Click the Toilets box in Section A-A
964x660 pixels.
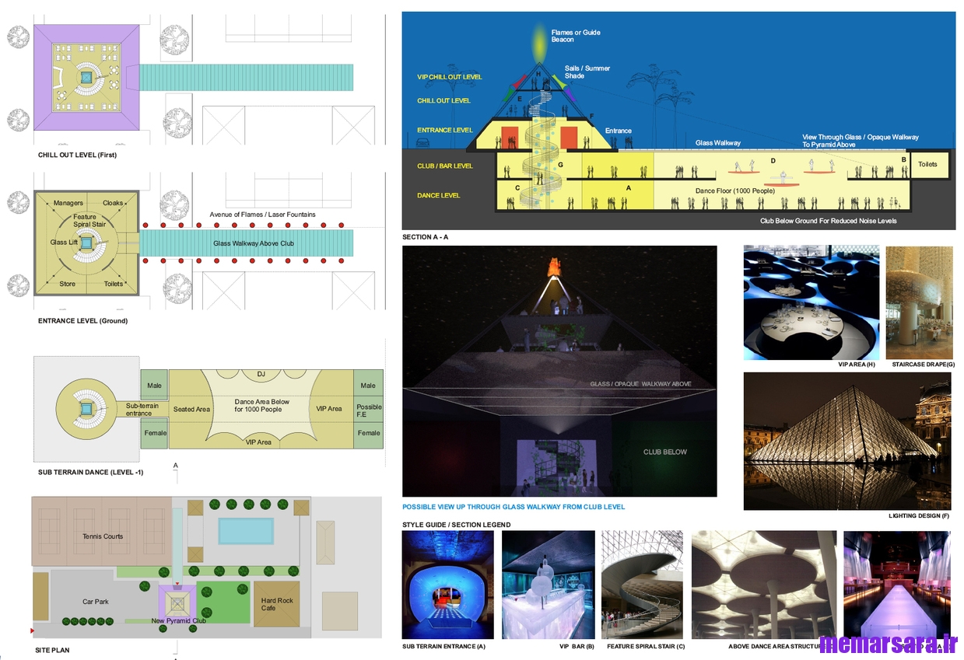[927, 165]
